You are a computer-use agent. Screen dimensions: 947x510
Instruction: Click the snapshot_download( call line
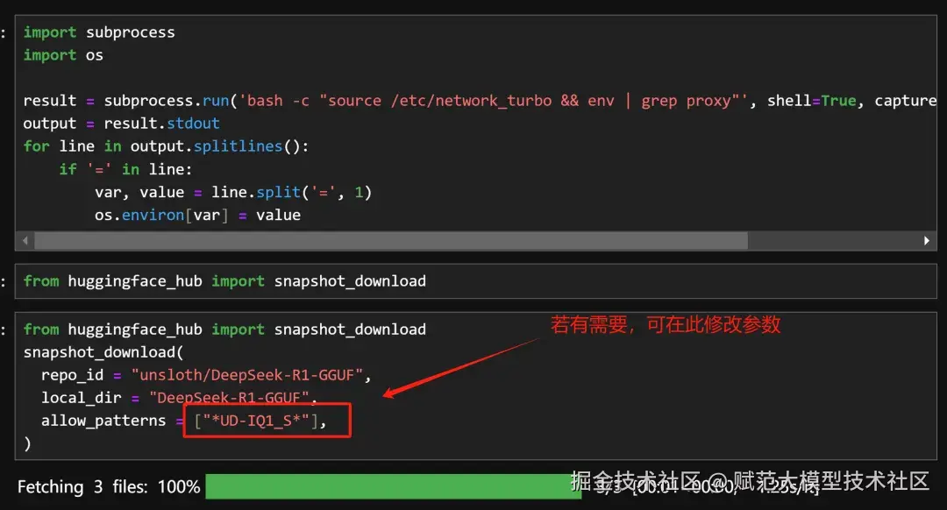pyautogui.click(x=103, y=352)
